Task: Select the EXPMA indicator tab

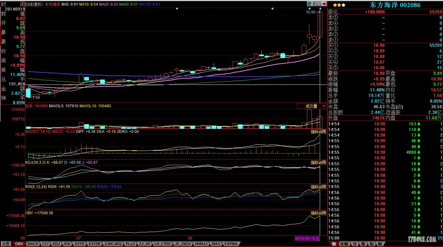Action: tap(231, 244)
